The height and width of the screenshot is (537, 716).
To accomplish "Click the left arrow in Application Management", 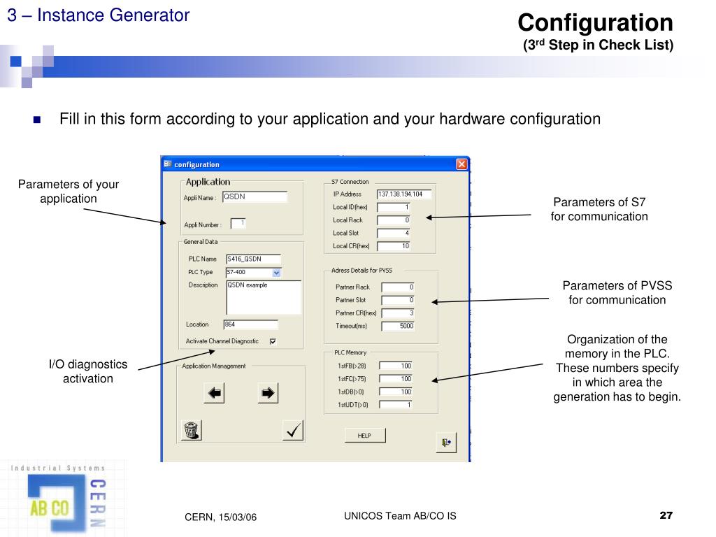I will coord(214,393).
